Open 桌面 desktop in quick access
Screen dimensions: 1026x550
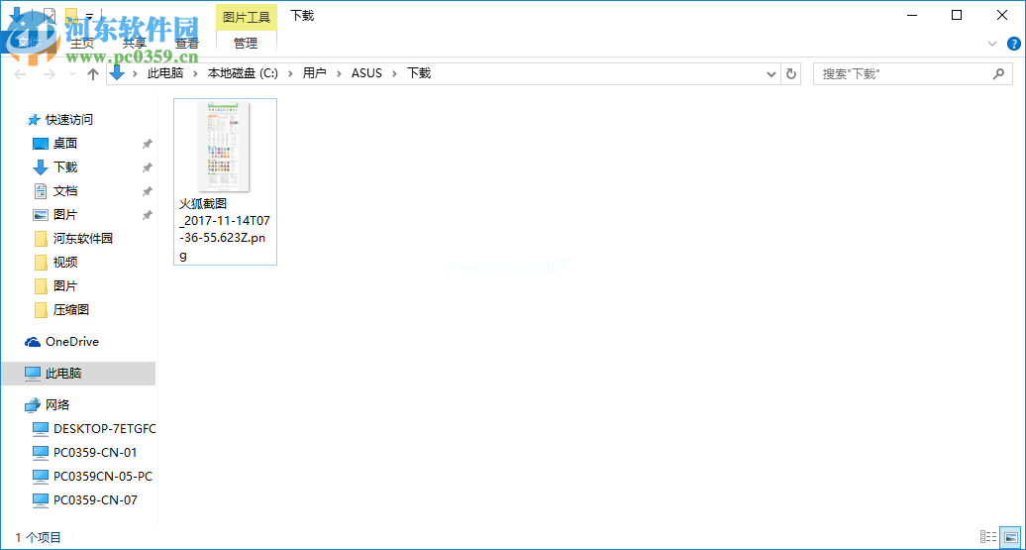(x=65, y=144)
